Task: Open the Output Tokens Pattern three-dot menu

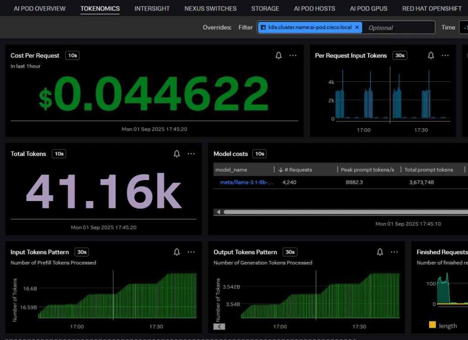Action: (394, 252)
